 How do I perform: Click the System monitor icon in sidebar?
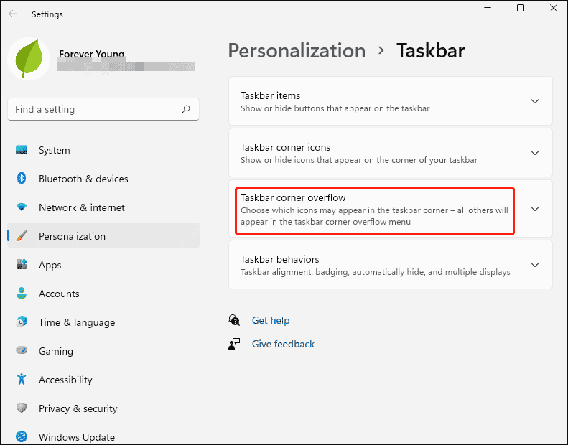pyautogui.click(x=22, y=149)
